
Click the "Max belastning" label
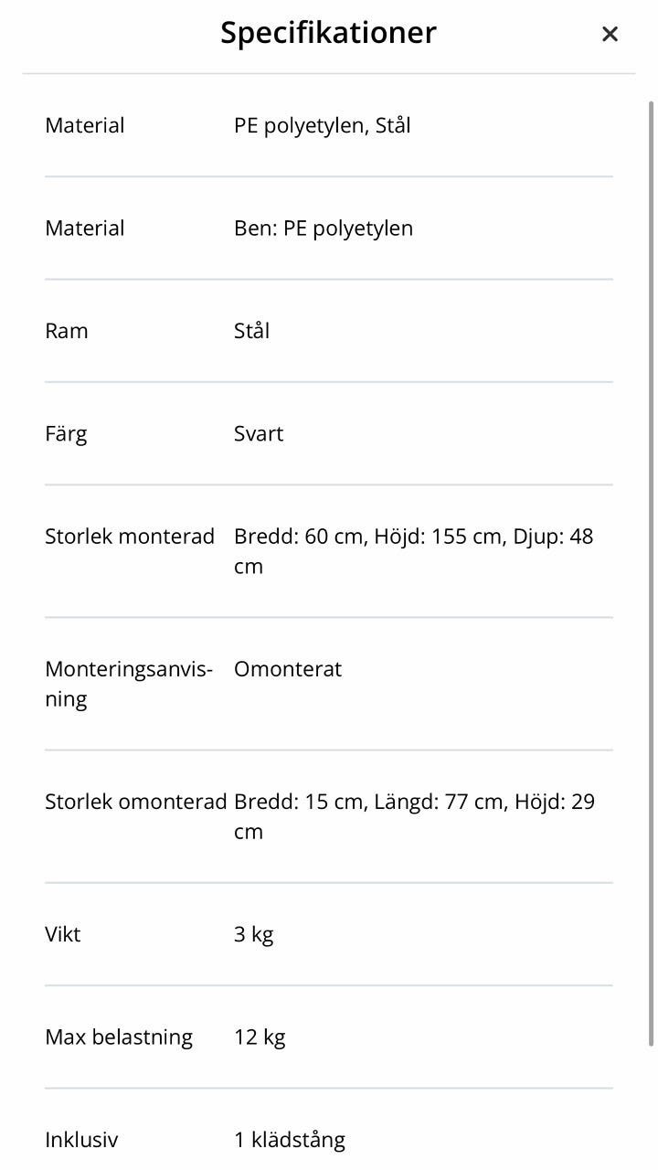[119, 1037]
